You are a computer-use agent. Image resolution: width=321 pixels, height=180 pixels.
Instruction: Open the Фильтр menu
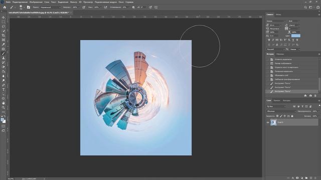(x=74, y=2)
